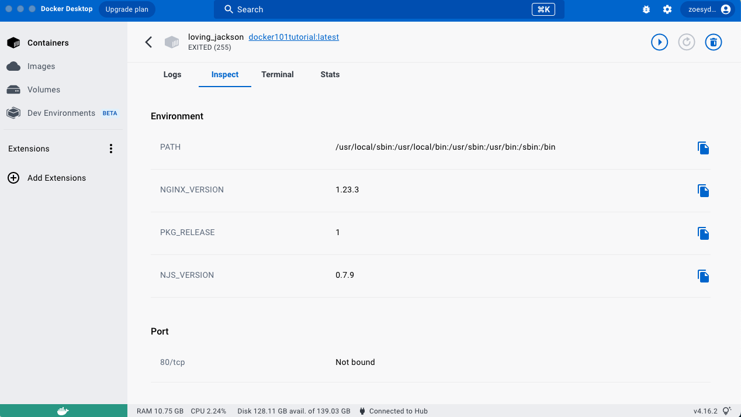This screenshot has height=417, width=741.
Task: Copy the PKG_RELEASE value
Action: [x=703, y=233]
